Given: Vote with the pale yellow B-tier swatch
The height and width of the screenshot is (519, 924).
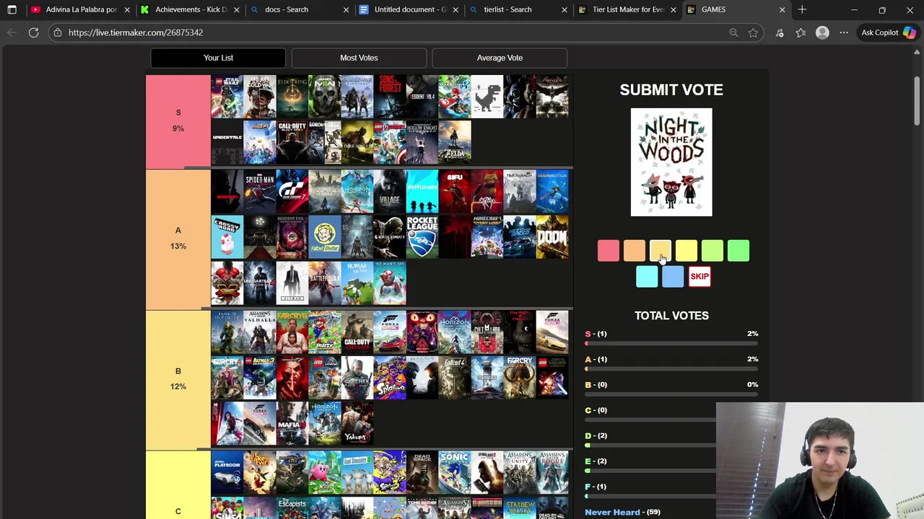Looking at the screenshot, I should tap(661, 250).
